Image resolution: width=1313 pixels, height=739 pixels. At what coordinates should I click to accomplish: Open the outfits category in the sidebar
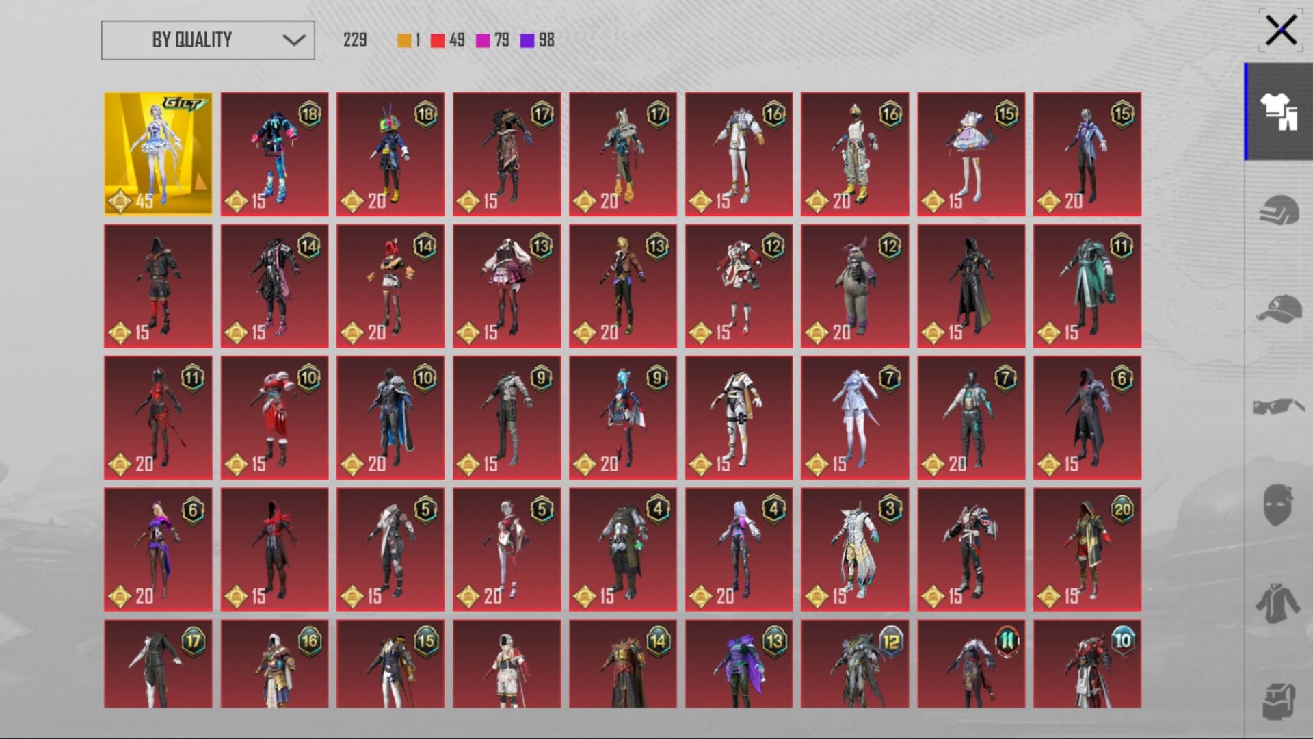click(x=1278, y=112)
